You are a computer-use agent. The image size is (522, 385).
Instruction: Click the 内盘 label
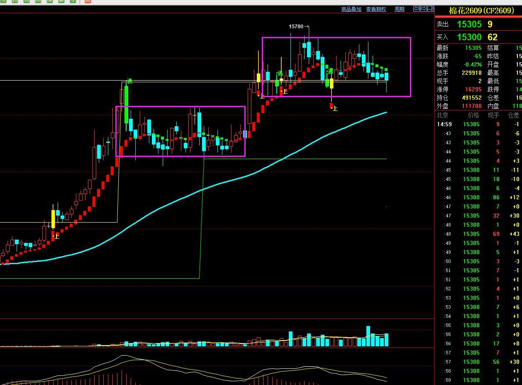(x=493, y=106)
